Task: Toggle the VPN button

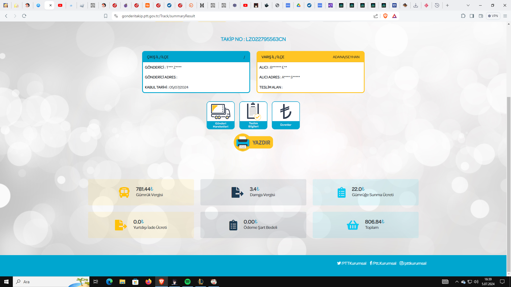Action: (x=493, y=16)
